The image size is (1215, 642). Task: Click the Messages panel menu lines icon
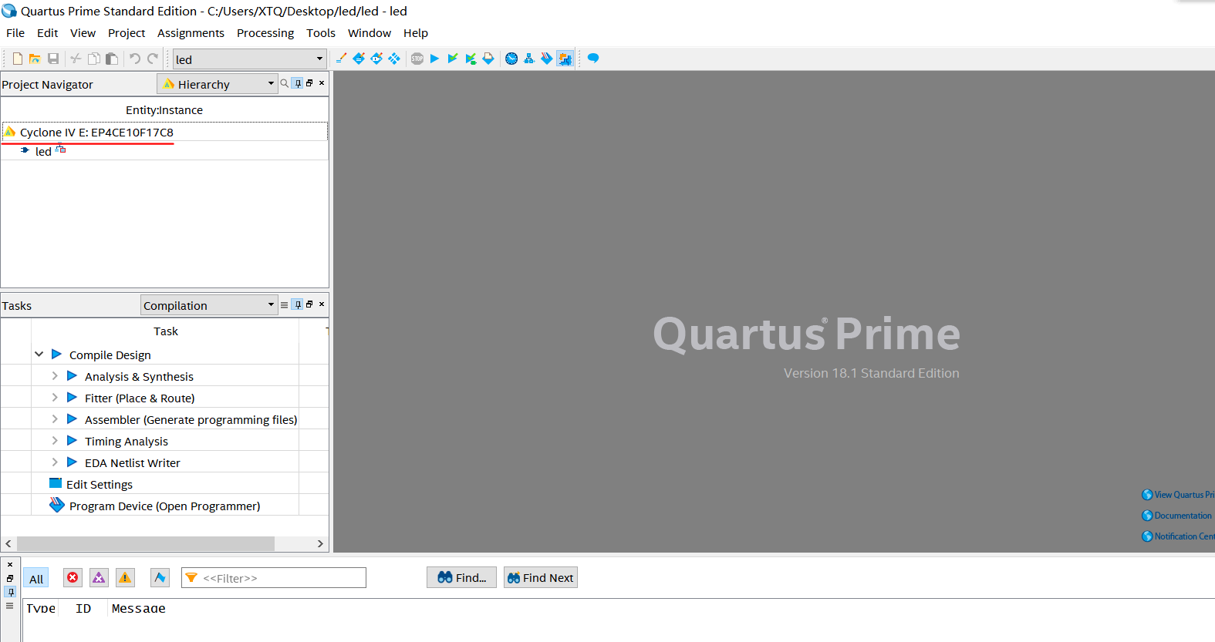10,606
